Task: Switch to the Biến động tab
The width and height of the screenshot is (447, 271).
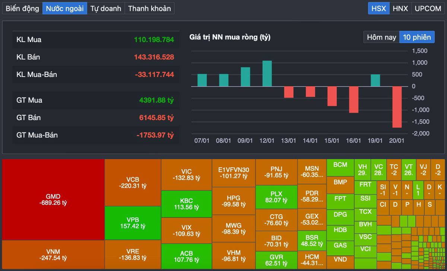Action: 22,8
